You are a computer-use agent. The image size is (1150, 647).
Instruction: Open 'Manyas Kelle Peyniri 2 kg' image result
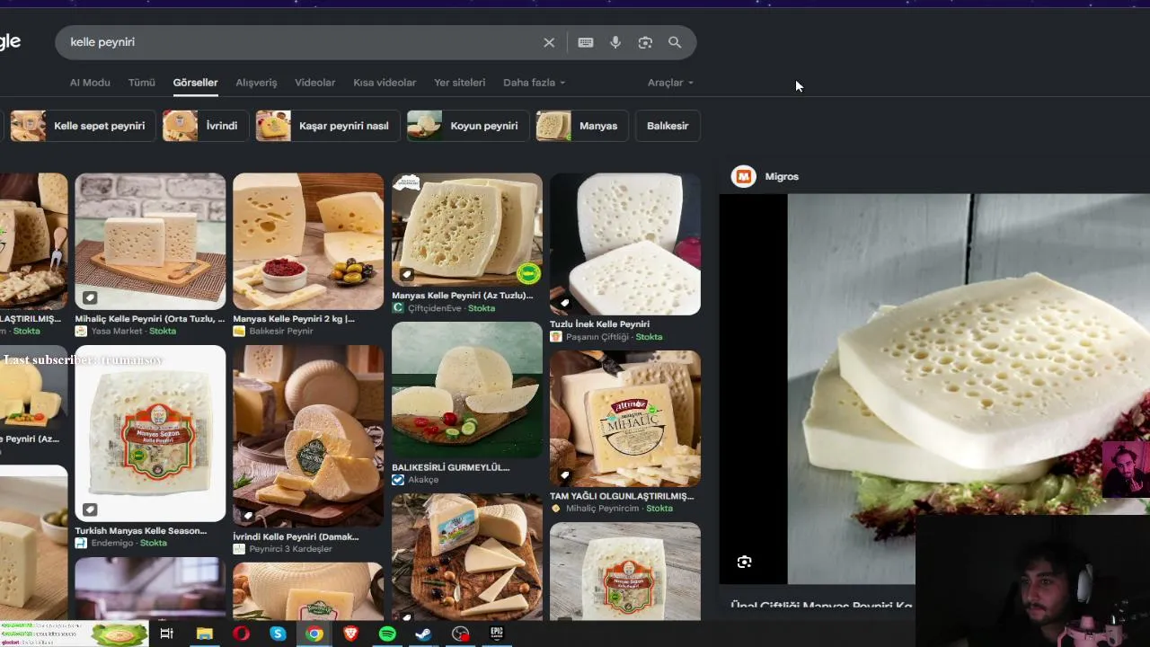[x=308, y=241]
